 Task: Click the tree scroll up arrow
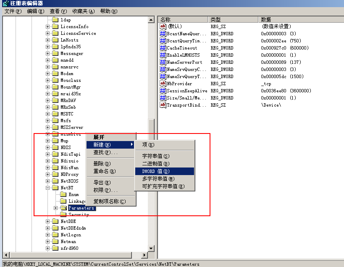pos(151,20)
